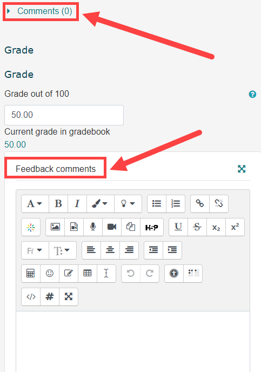Insert a link with the chain icon

pyautogui.click(x=200, y=204)
